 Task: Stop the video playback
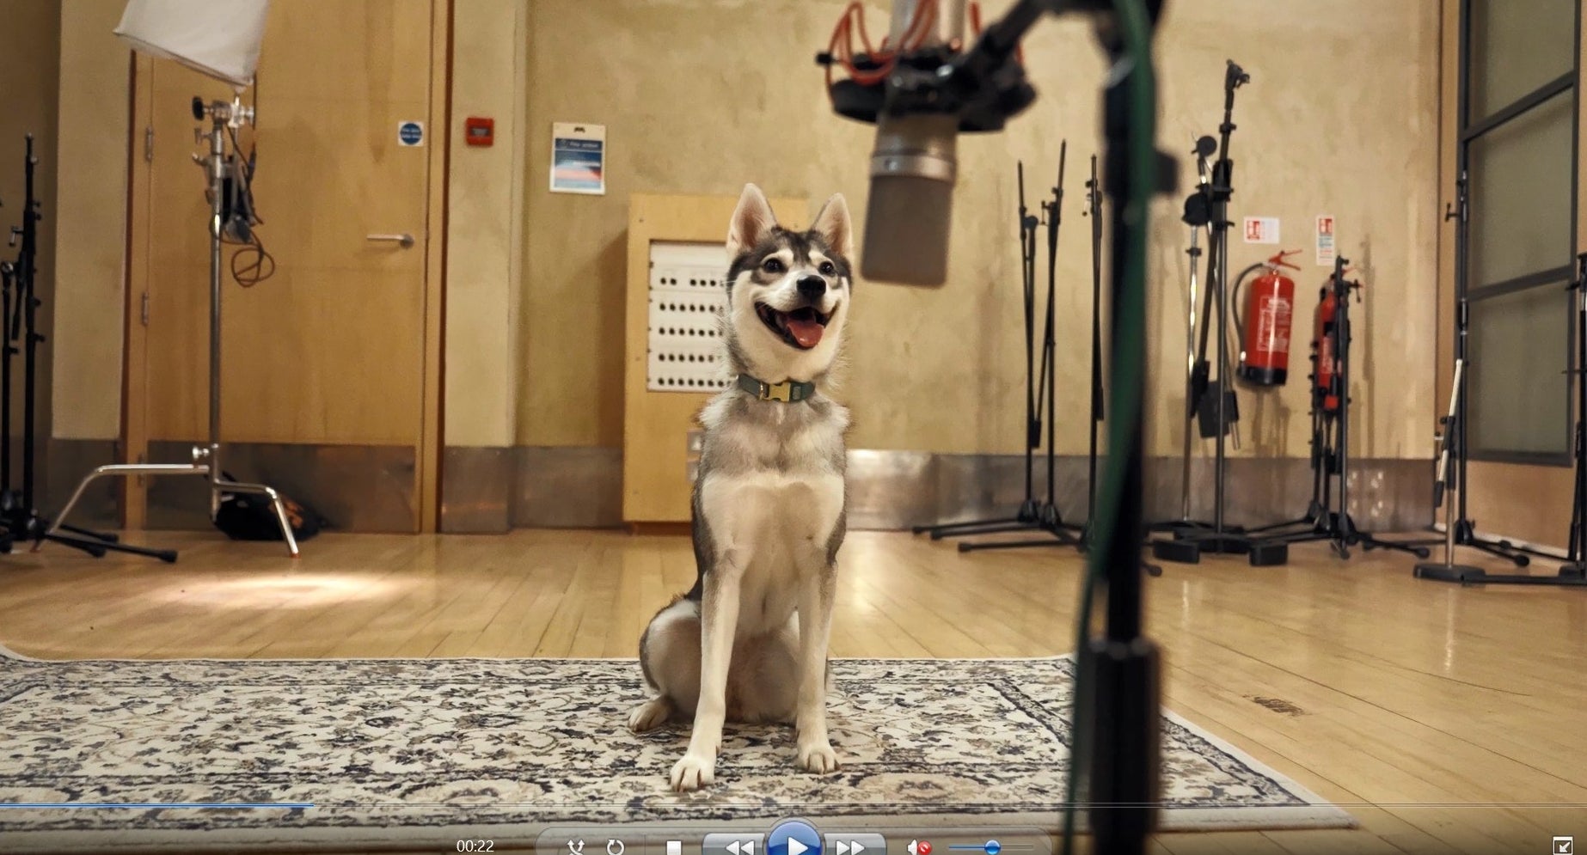(x=674, y=848)
